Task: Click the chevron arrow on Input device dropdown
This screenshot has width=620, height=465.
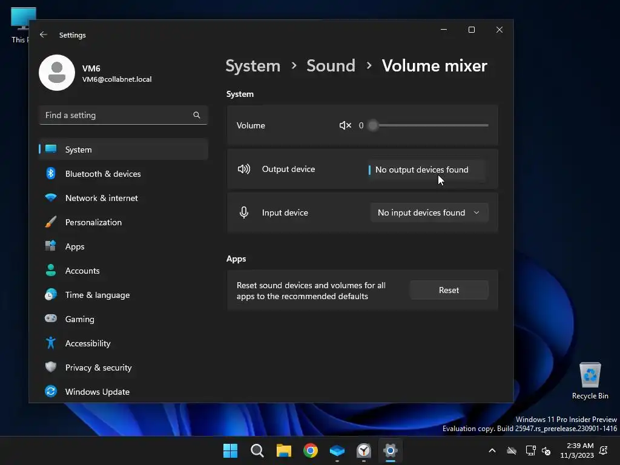Action: (x=477, y=213)
